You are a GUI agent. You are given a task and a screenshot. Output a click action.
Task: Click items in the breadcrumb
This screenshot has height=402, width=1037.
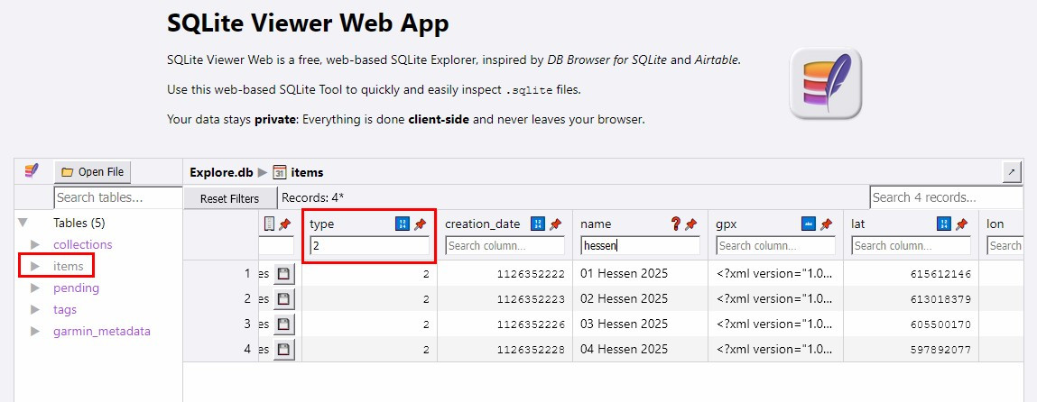pyautogui.click(x=308, y=172)
